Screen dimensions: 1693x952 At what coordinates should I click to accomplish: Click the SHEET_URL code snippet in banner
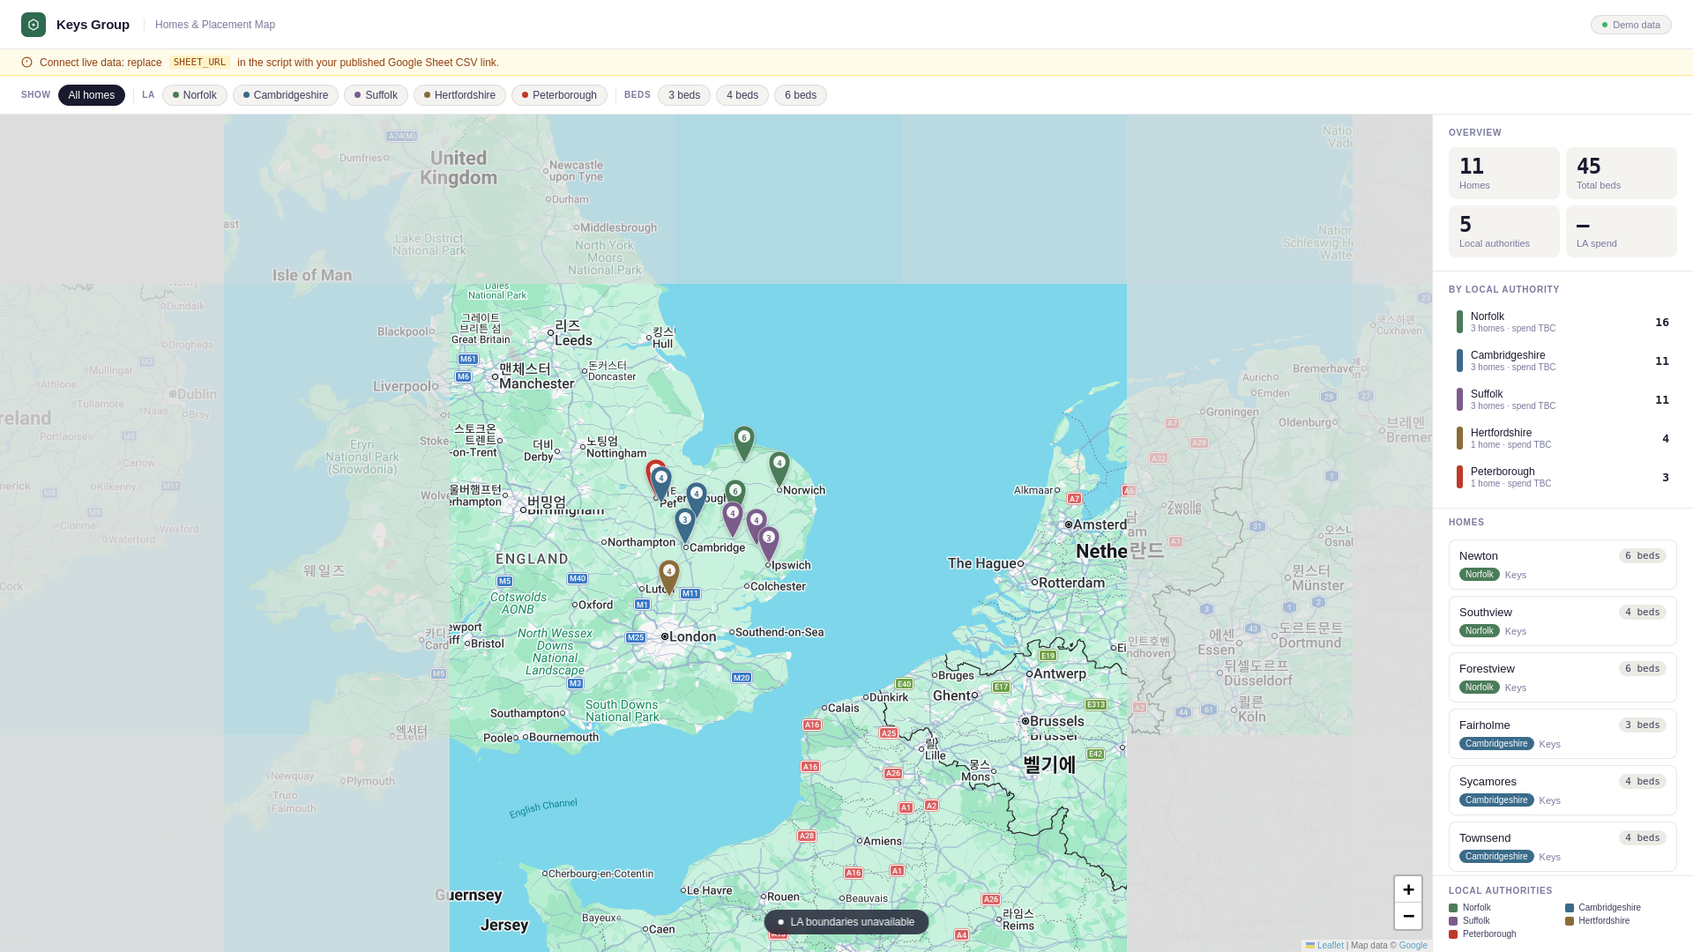tap(199, 63)
